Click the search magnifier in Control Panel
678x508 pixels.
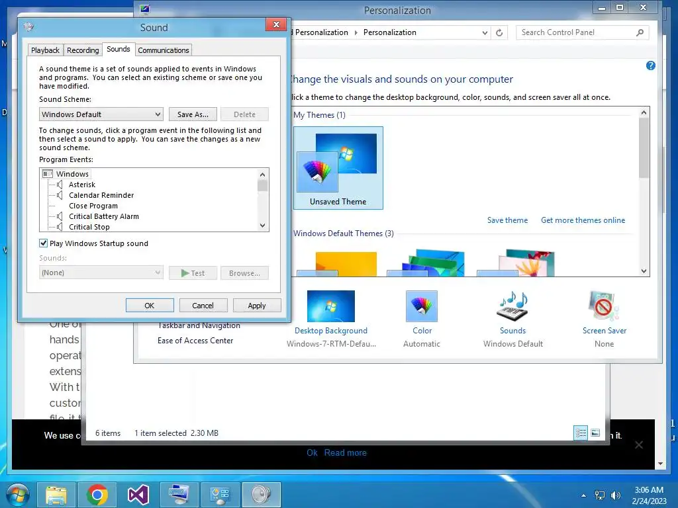640,33
